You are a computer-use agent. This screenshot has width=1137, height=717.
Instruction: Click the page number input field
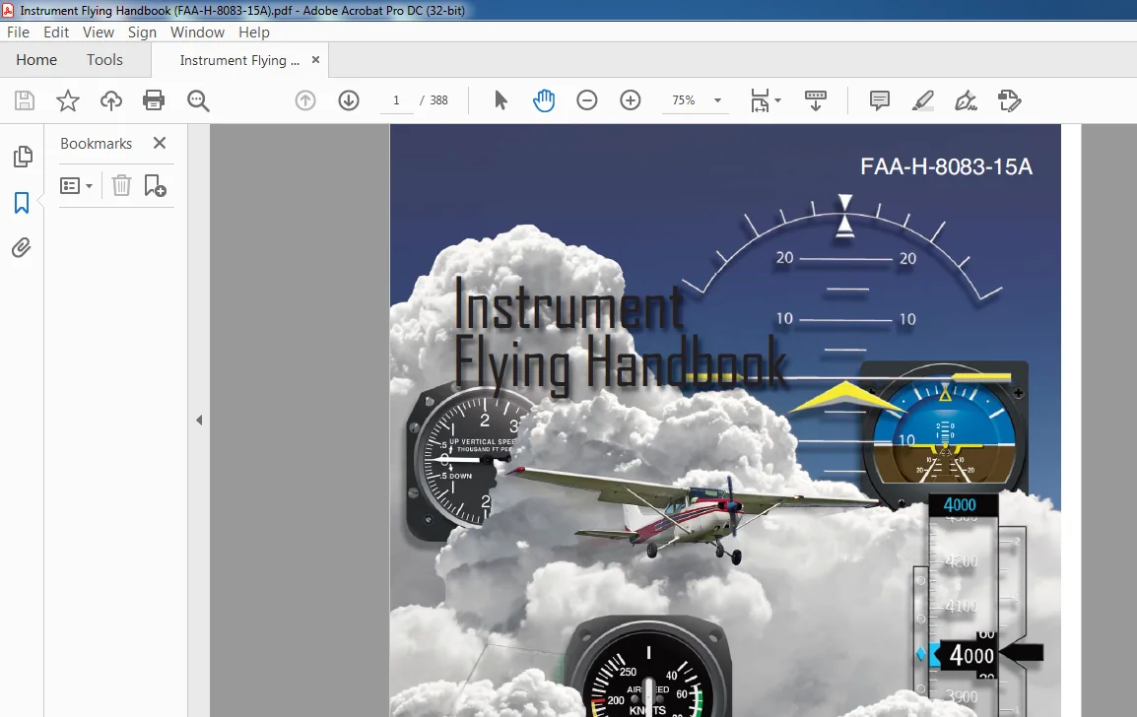click(x=397, y=100)
